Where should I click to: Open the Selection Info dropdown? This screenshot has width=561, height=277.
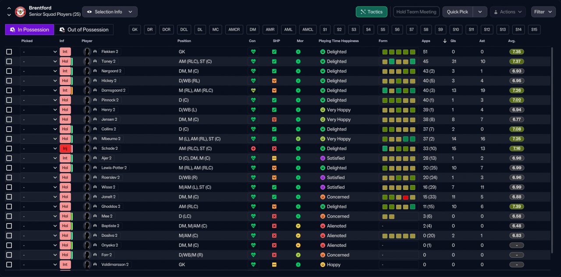[x=110, y=12]
